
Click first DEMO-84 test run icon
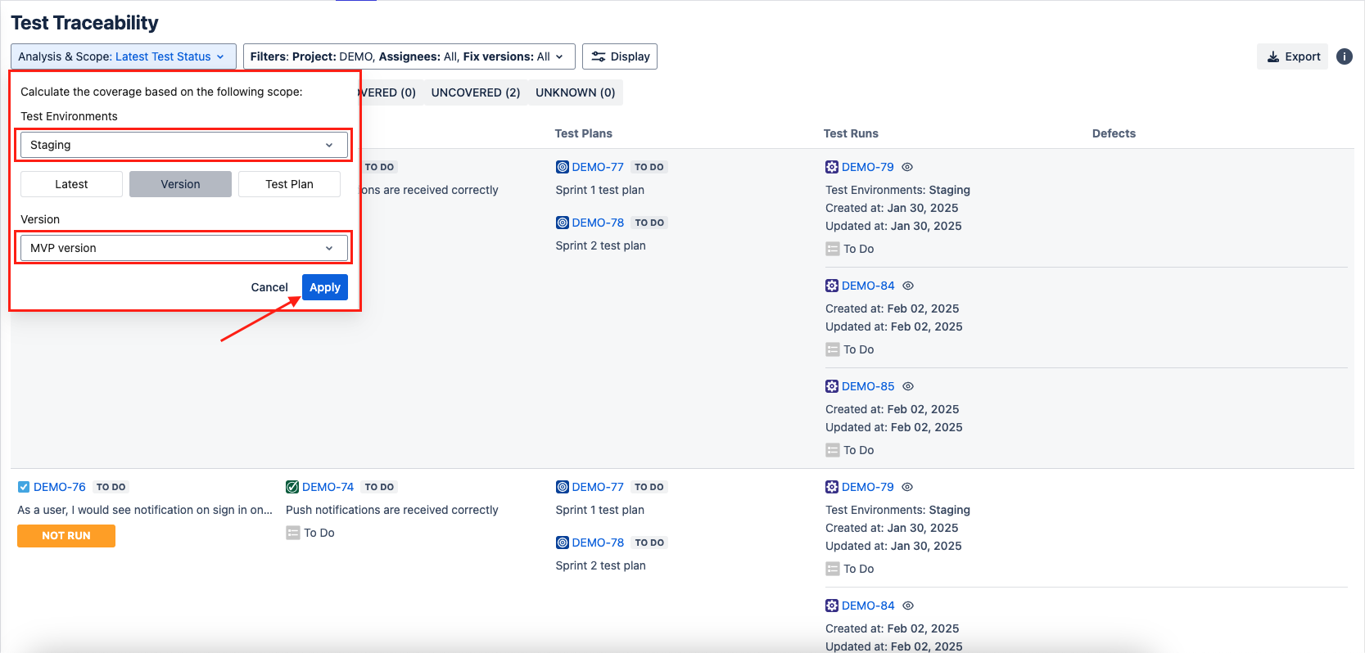[832, 286]
